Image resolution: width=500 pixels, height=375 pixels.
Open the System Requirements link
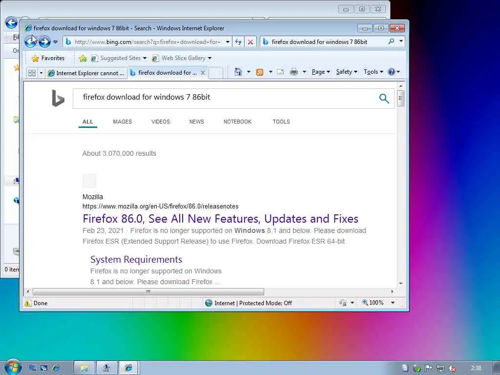(136, 260)
